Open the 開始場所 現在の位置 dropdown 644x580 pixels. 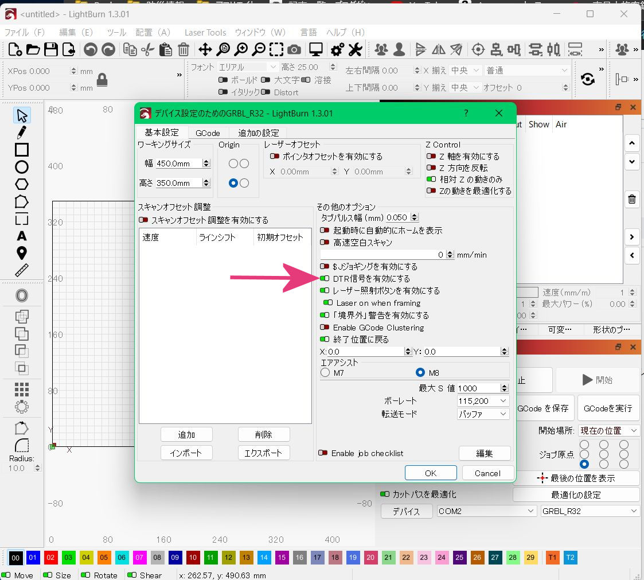(x=608, y=430)
